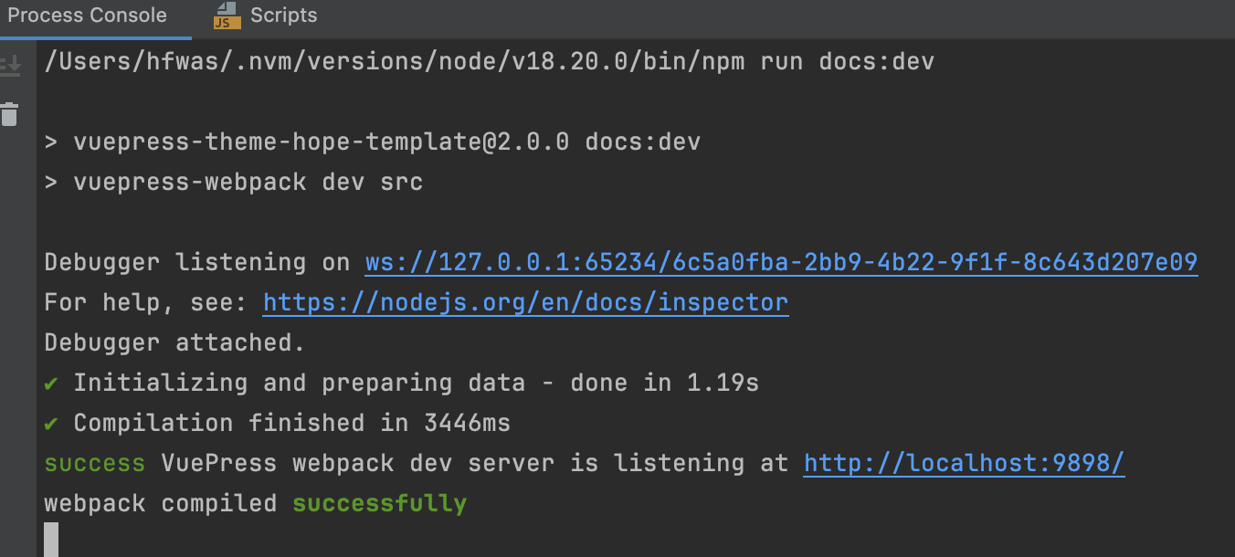Click the Debugger attached. message
This screenshot has height=557, width=1235.
(174, 342)
